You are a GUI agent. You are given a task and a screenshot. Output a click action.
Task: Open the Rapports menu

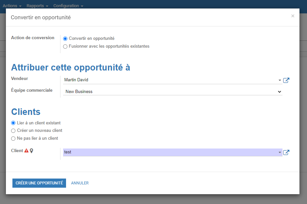coord(37,6)
